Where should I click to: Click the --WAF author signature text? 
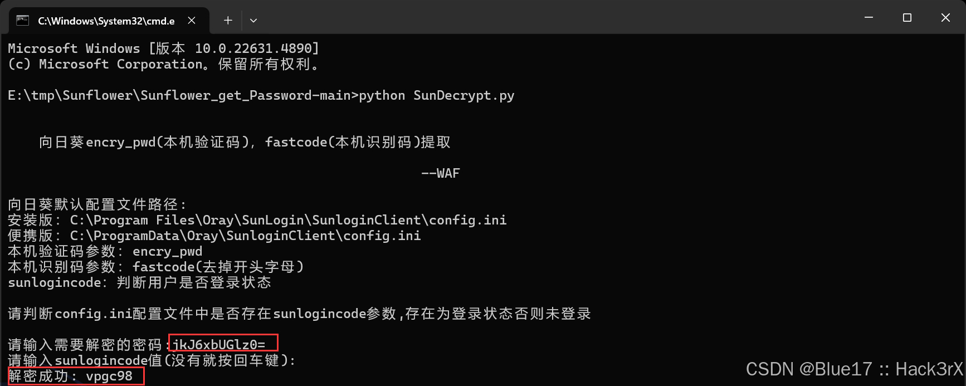coord(441,173)
